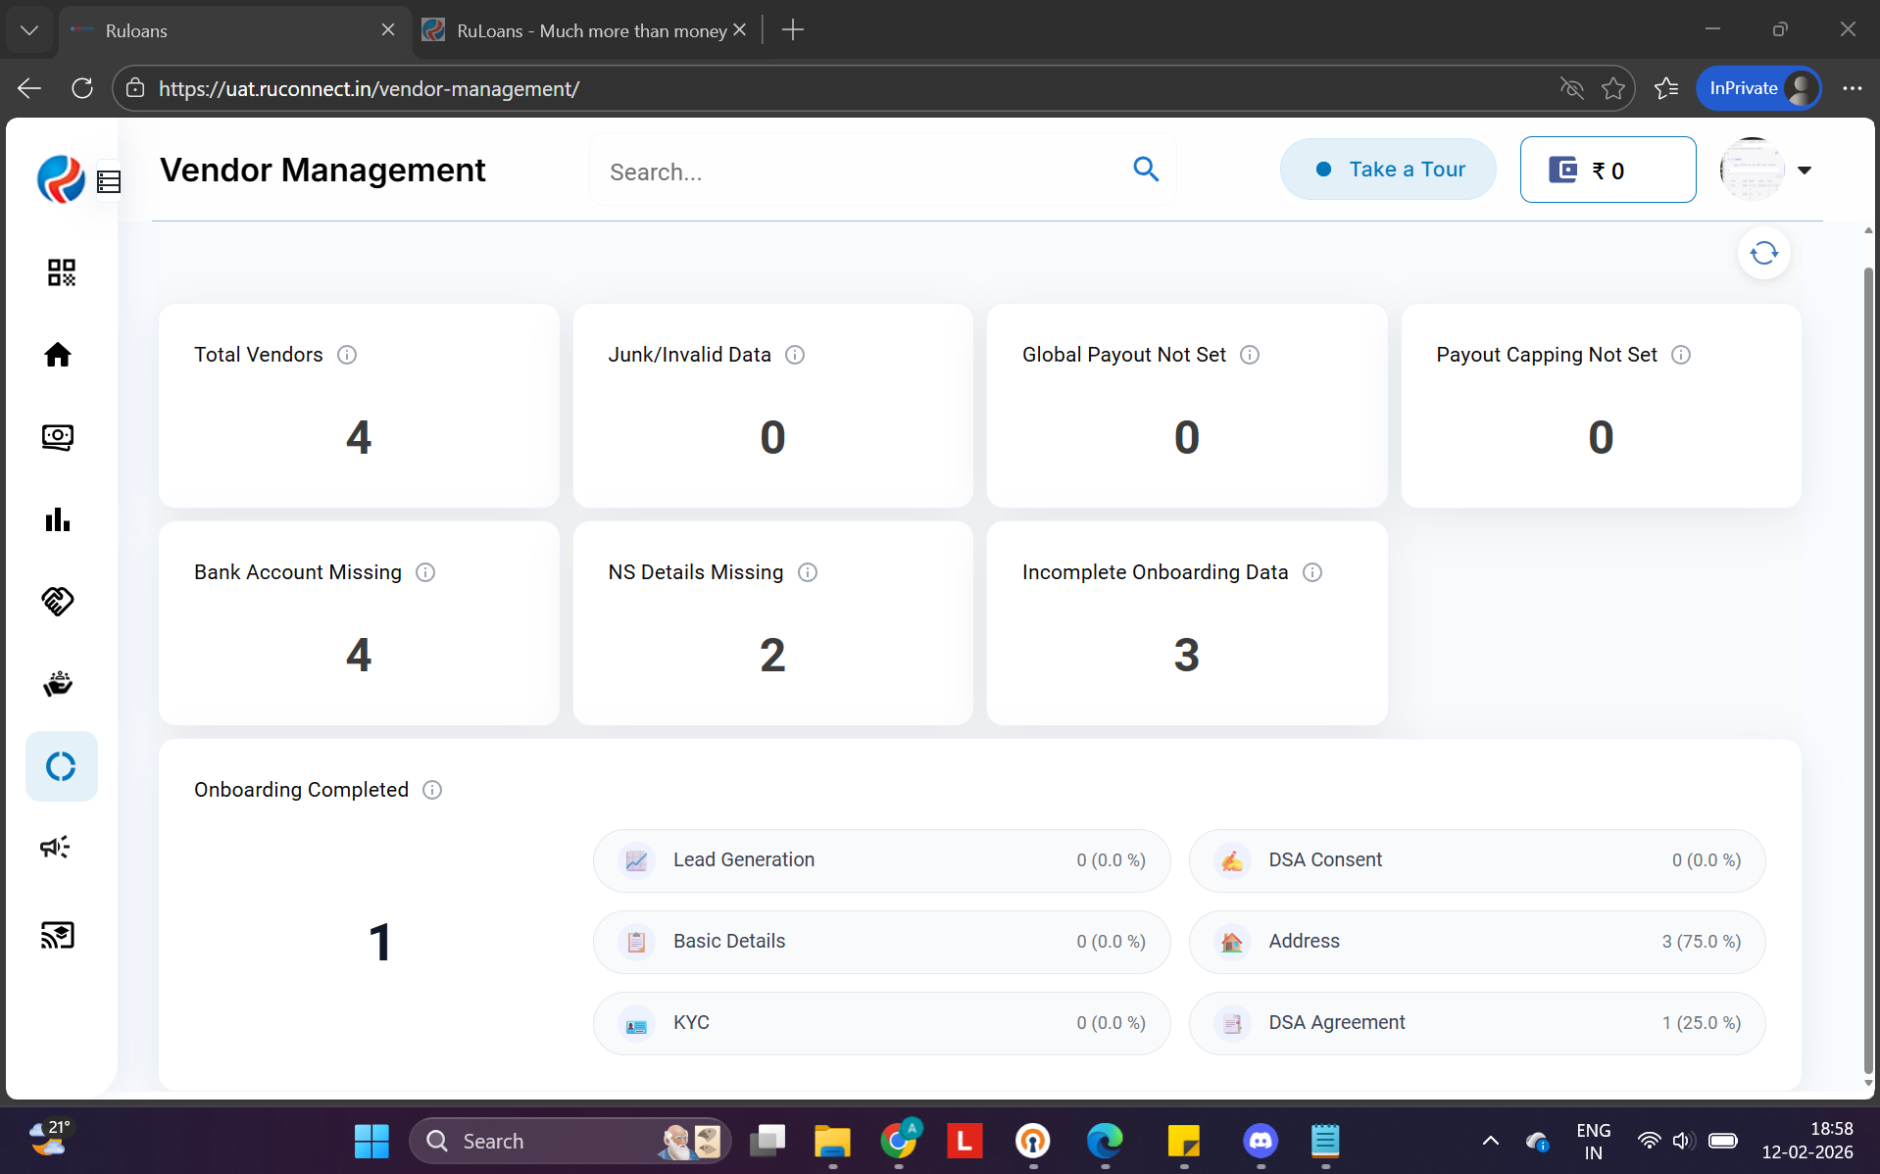Screen dimensions: 1880x1174
Task: Expand the profile avatar dropdown arrow
Action: point(1804,171)
